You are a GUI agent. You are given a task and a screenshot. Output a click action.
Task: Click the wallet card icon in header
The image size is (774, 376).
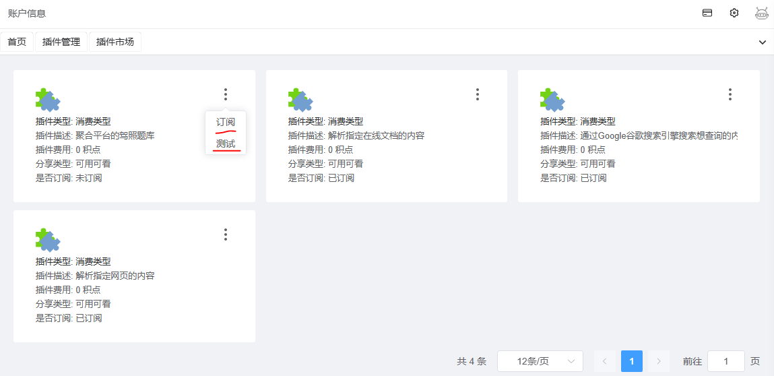click(707, 13)
